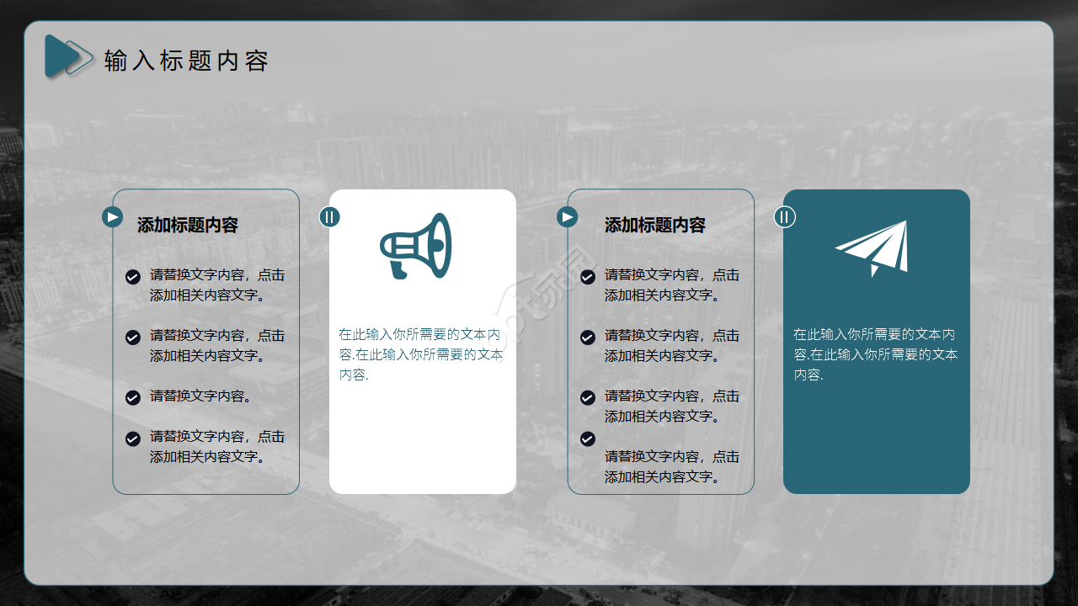This screenshot has height=606, width=1078.
Task: Select the slide title 输入标题内容
Action: [x=187, y=60]
